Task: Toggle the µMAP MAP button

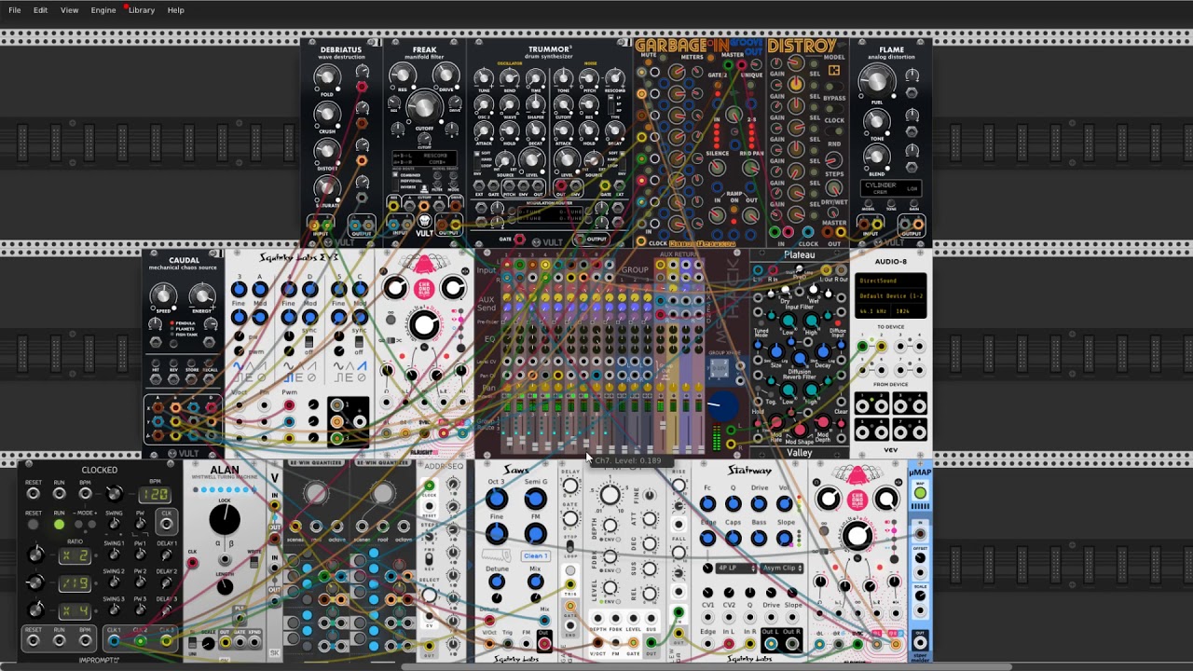Action: point(920,493)
